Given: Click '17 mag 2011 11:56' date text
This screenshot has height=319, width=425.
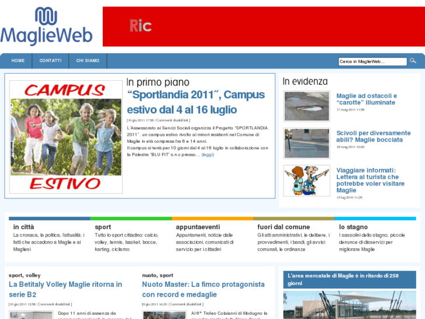Looking at the screenshot, I should point(350,109).
